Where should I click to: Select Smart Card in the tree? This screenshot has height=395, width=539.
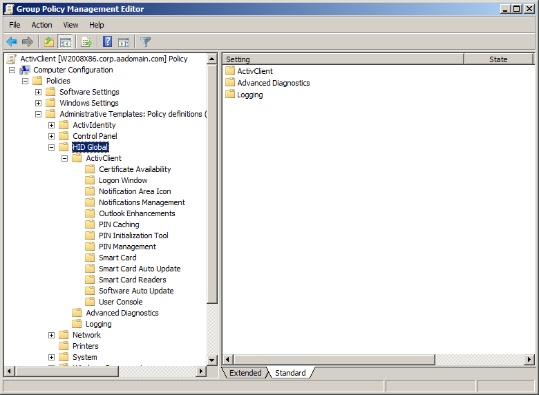[x=117, y=258]
